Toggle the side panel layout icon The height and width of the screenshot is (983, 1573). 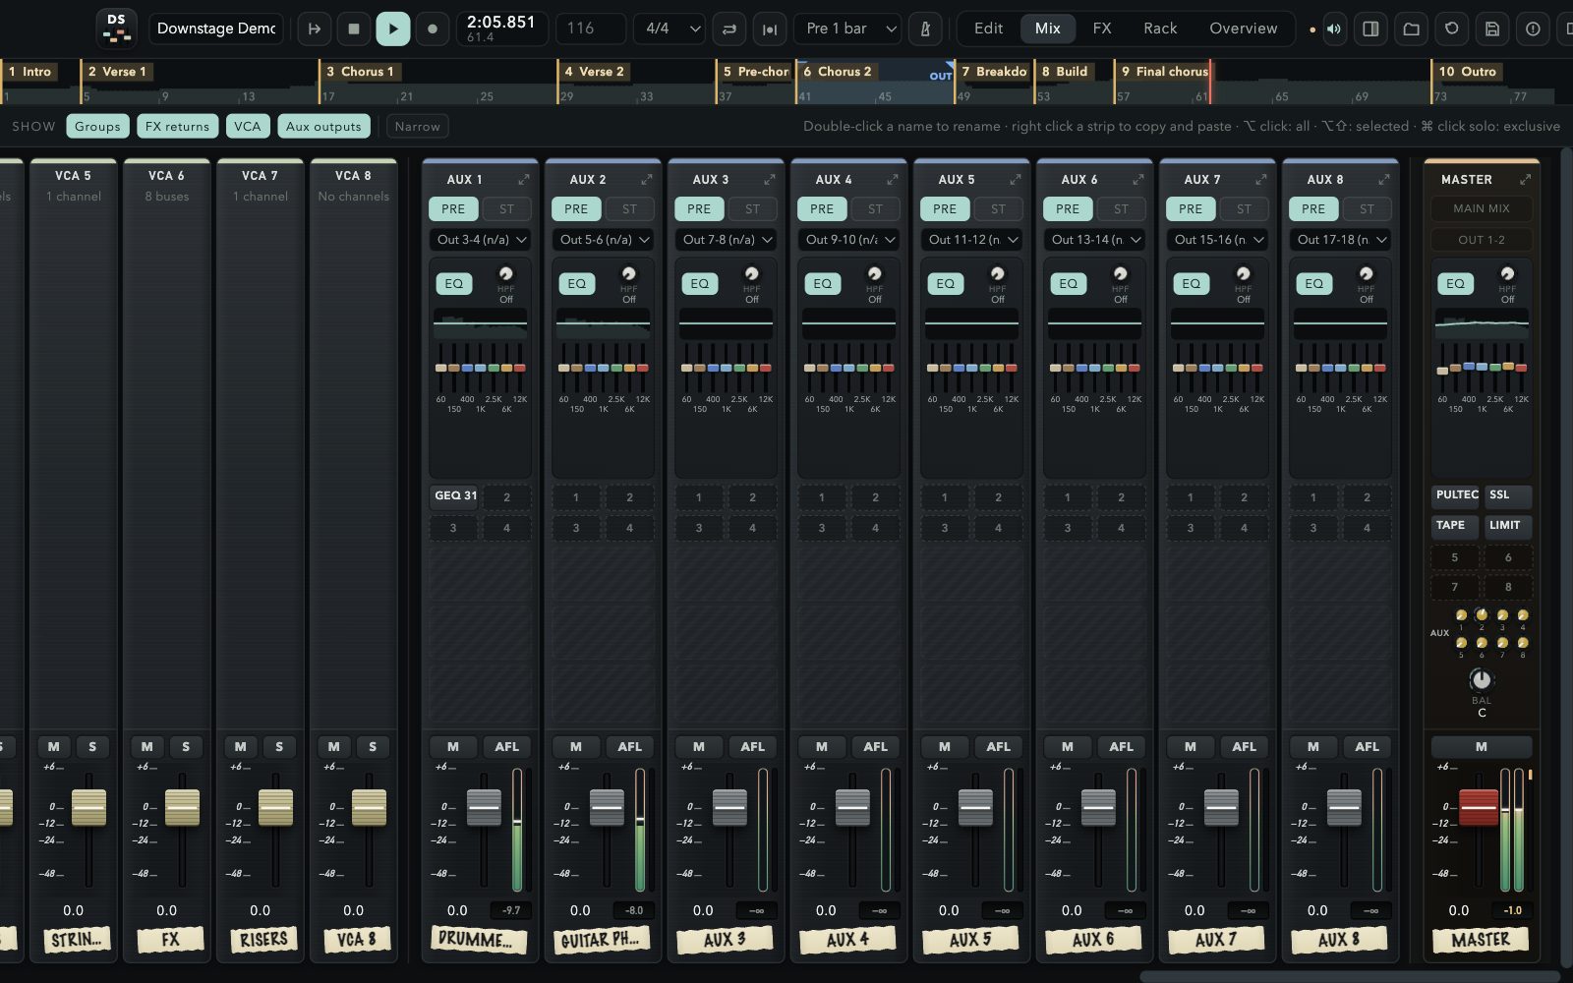point(1370,29)
